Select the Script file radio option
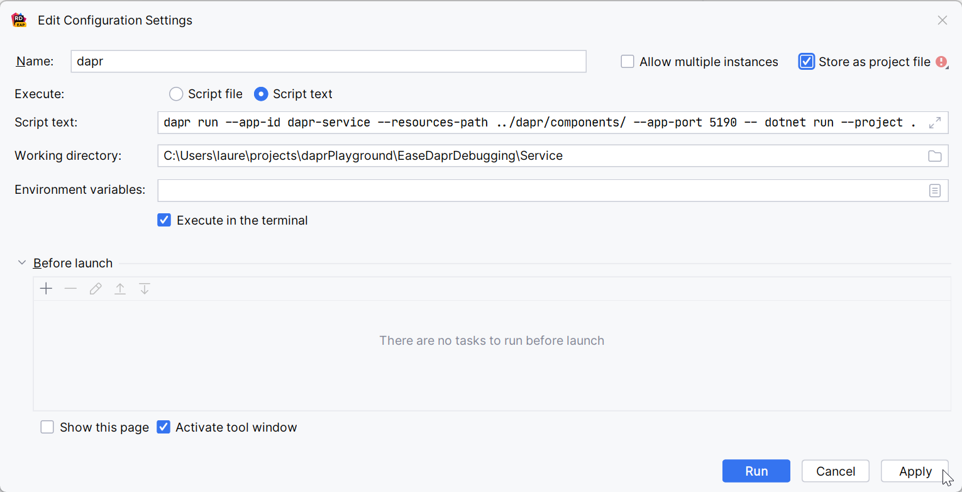This screenshot has width=962, height=492. coord(176,94)
